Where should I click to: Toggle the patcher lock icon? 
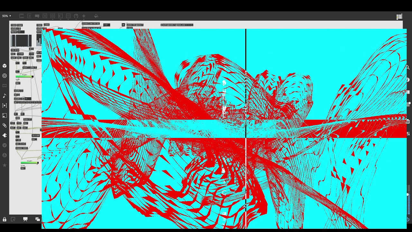(5, 219)
